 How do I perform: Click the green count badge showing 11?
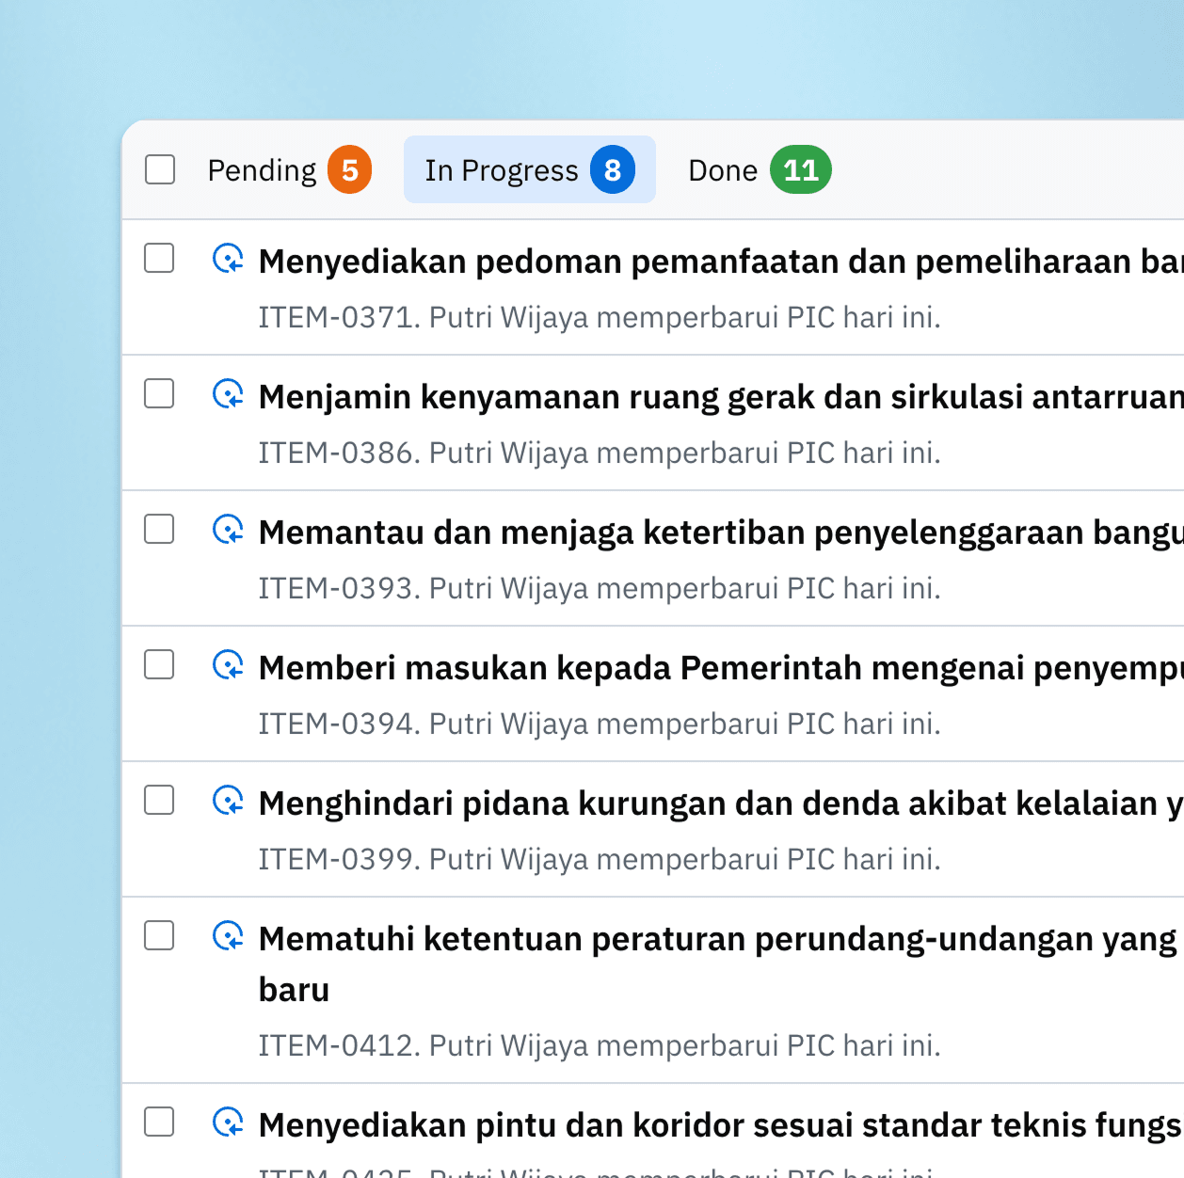pos(799,169)
